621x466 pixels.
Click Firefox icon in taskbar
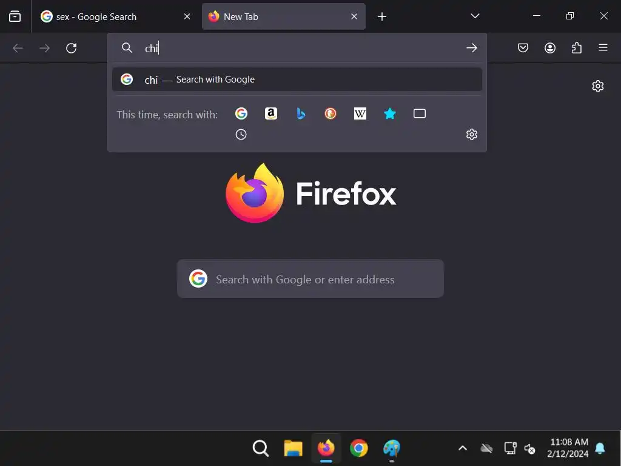pyautogui.click(x=326, y=448)
